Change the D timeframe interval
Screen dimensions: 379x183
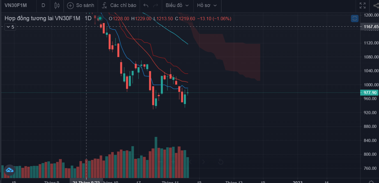(43, 5)
